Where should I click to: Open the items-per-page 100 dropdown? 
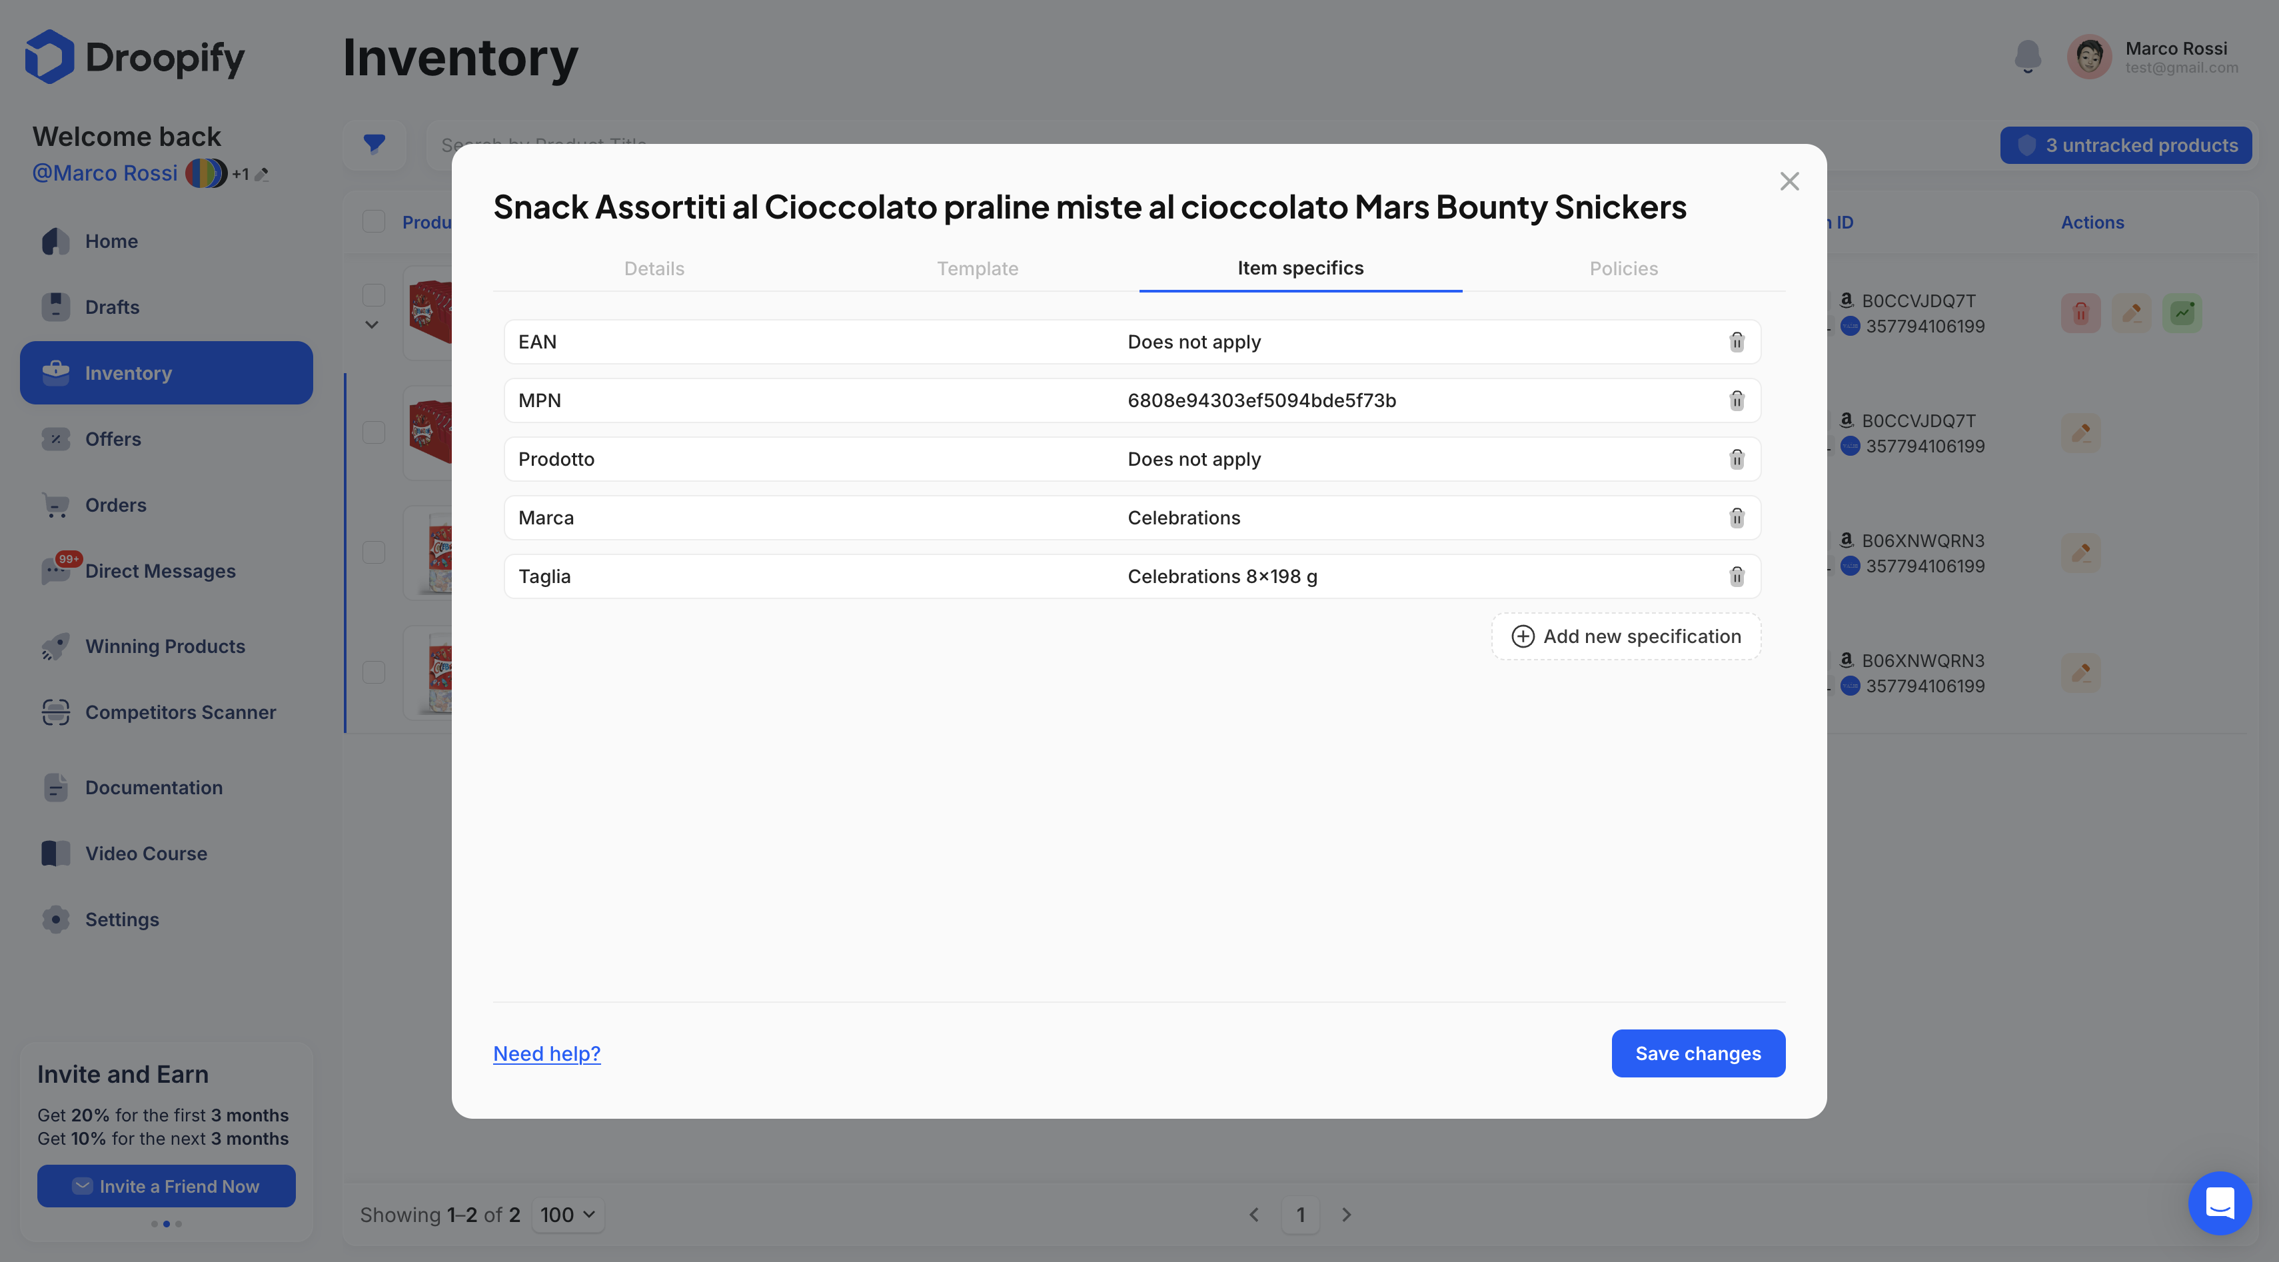(x=568, y=1214)
